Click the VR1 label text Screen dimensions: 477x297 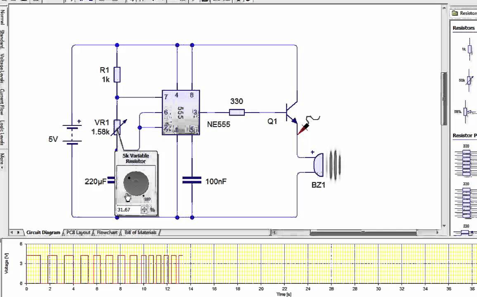point(102,123)
